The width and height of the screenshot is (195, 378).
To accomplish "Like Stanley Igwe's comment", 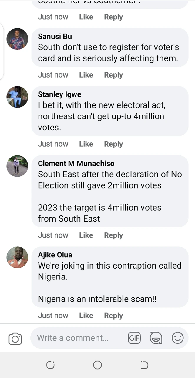I will pyautogui.click(x=86, y=144).
